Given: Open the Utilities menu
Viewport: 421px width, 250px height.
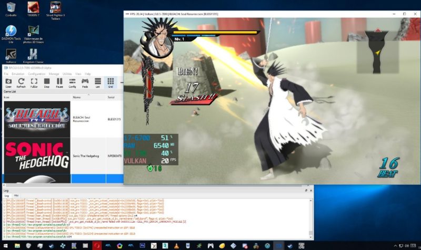Looking at the screenshot, I should [67, 74].
